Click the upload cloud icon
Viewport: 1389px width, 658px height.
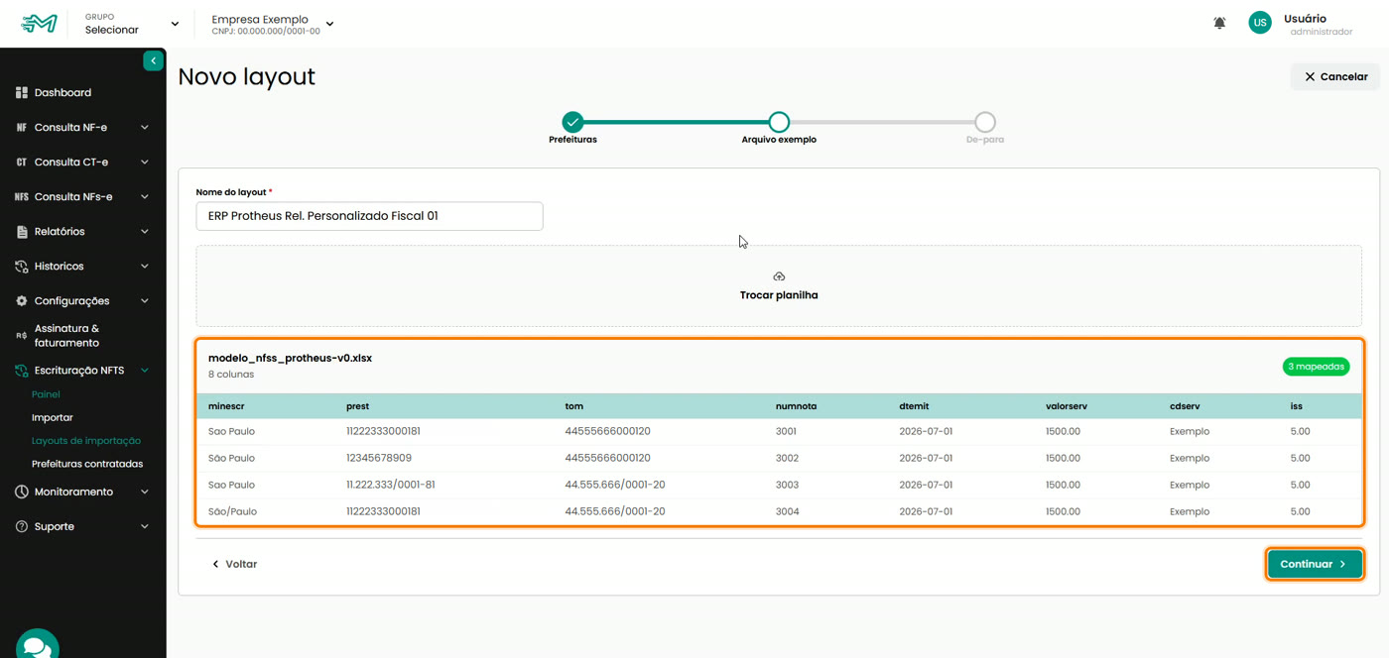(779, 276)
